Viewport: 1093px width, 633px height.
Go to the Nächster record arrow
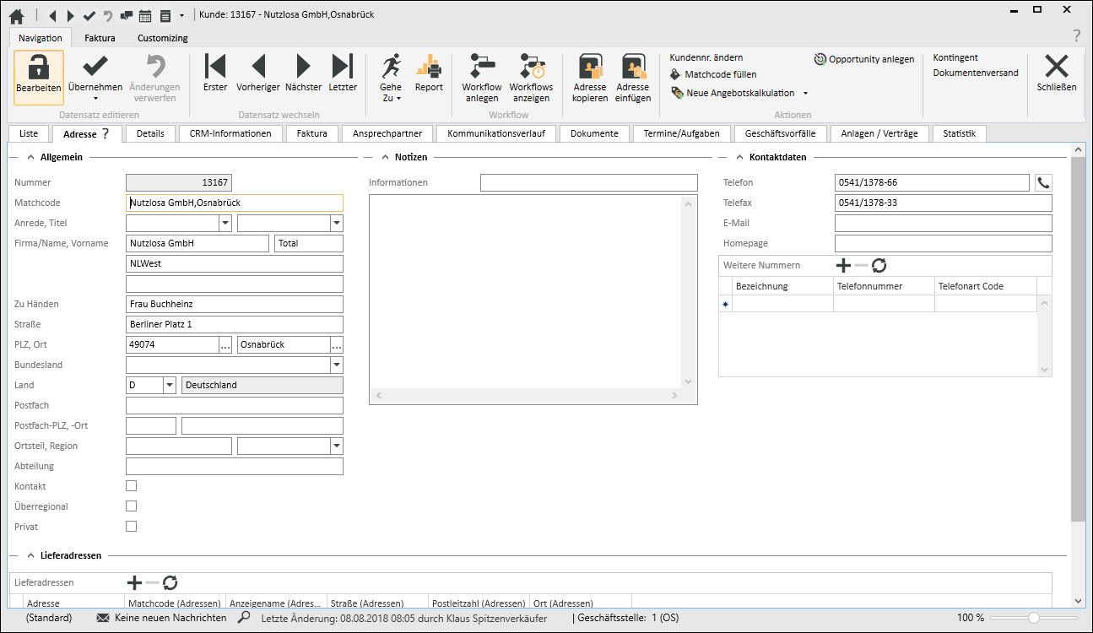(x=303, y=67)
